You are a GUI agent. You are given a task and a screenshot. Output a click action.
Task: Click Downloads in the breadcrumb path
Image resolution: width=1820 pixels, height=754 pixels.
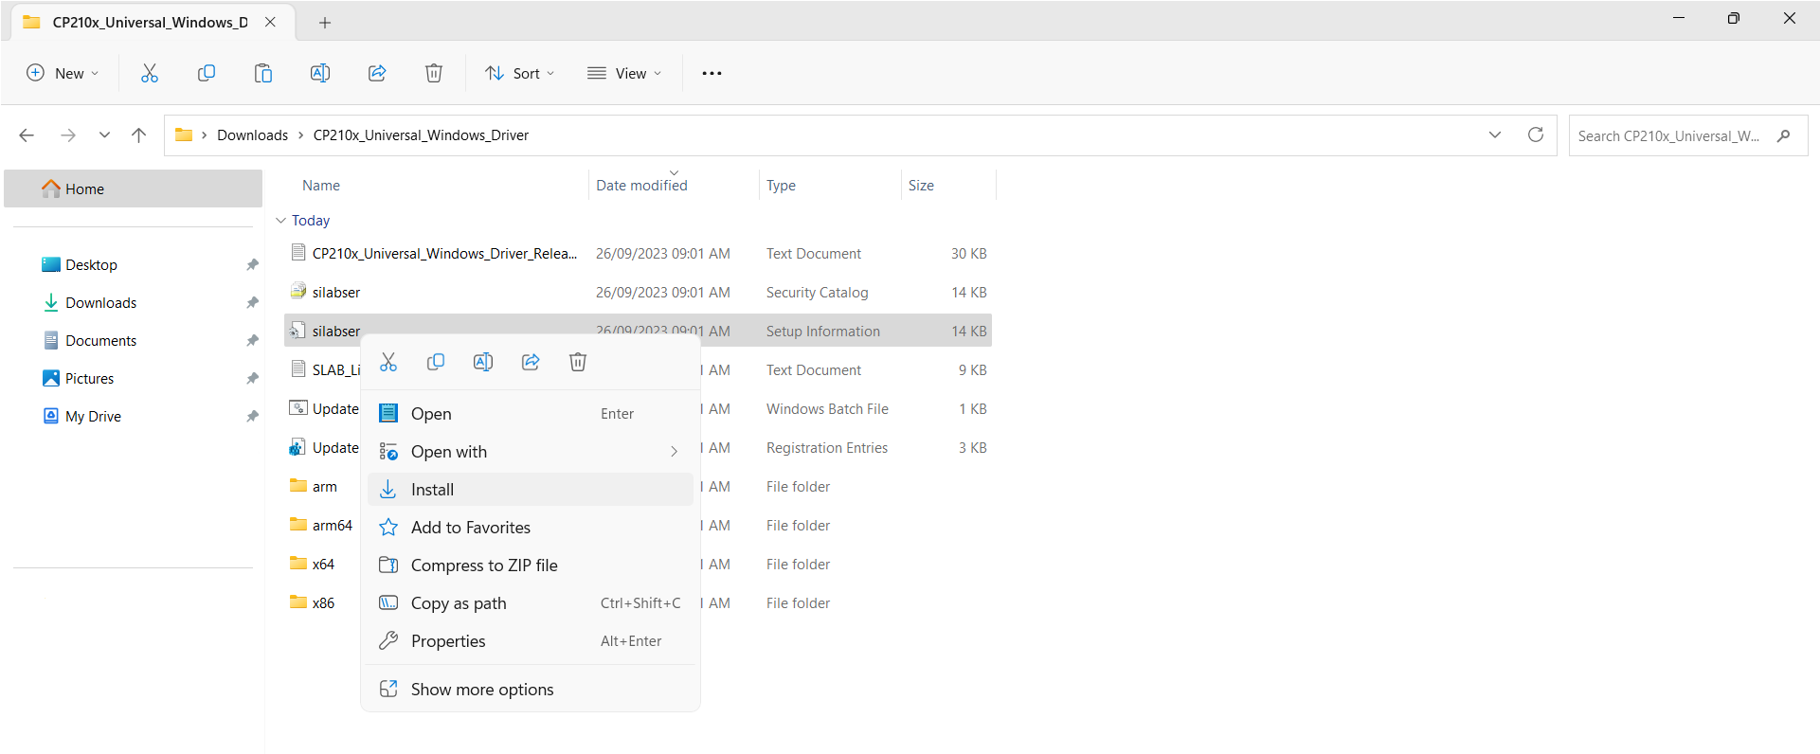coord(252,135)
